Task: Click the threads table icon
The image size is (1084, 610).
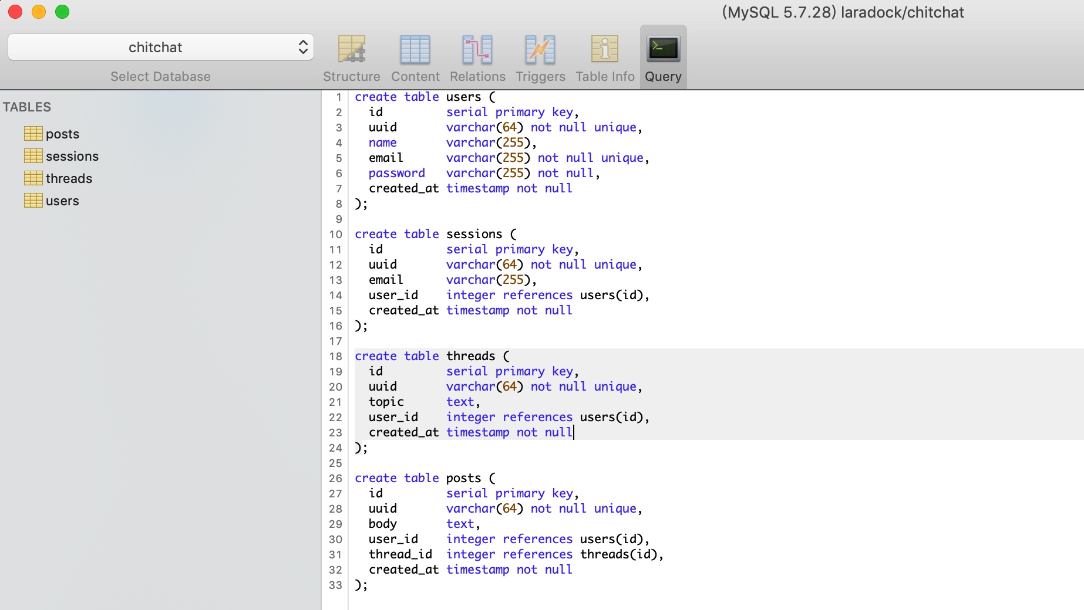Action: [x=33, y=178]
